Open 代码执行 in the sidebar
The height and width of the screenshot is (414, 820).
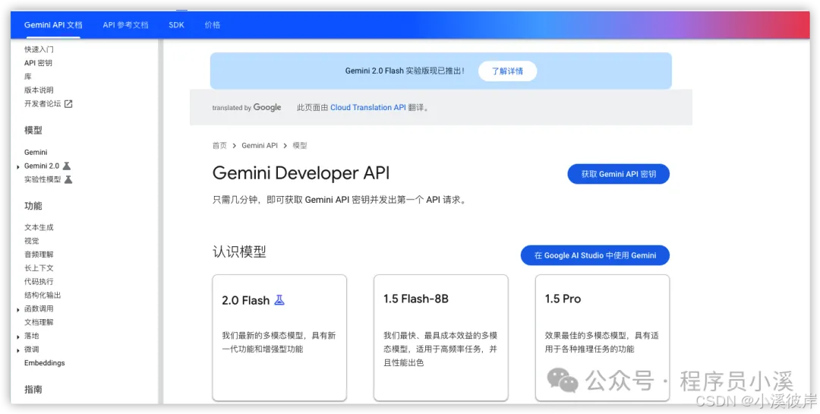[x=39, y=282]
